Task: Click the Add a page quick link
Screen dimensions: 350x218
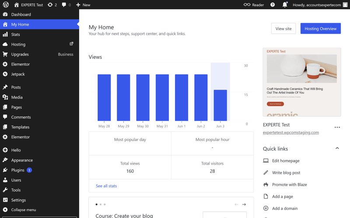Action: coord(282,197)
